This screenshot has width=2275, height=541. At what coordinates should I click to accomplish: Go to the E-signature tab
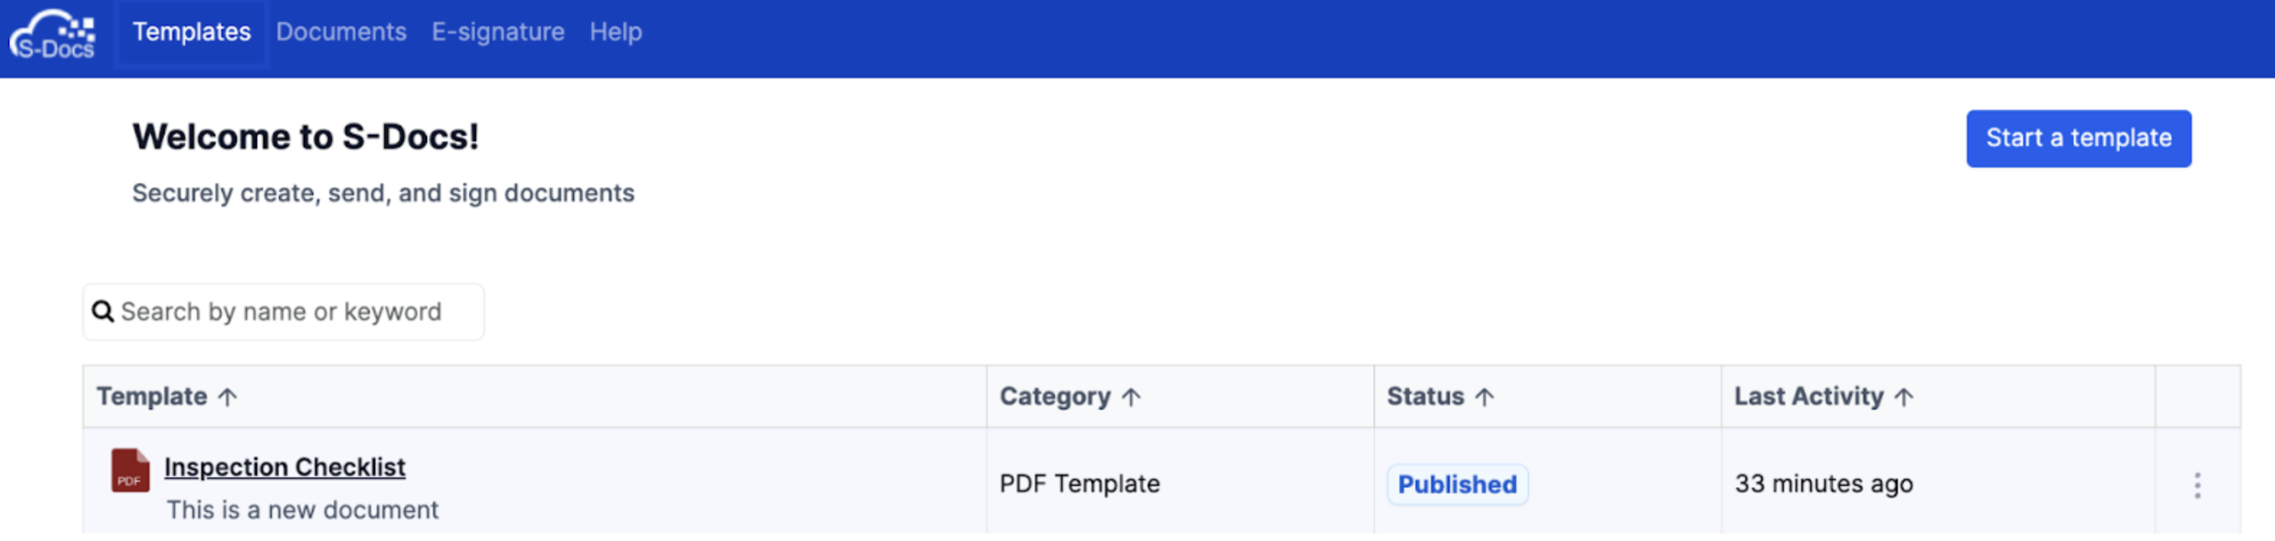click(498, 32)
